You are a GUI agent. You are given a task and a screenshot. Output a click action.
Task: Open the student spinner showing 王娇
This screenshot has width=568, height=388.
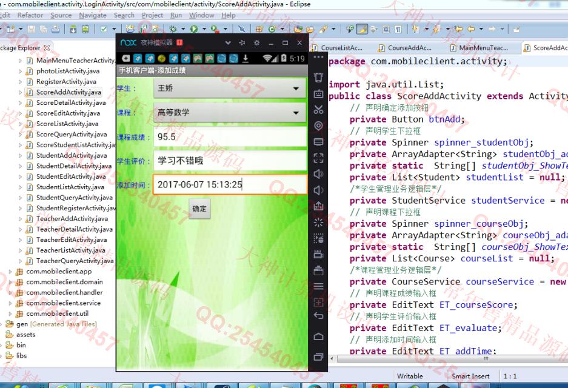230,88
